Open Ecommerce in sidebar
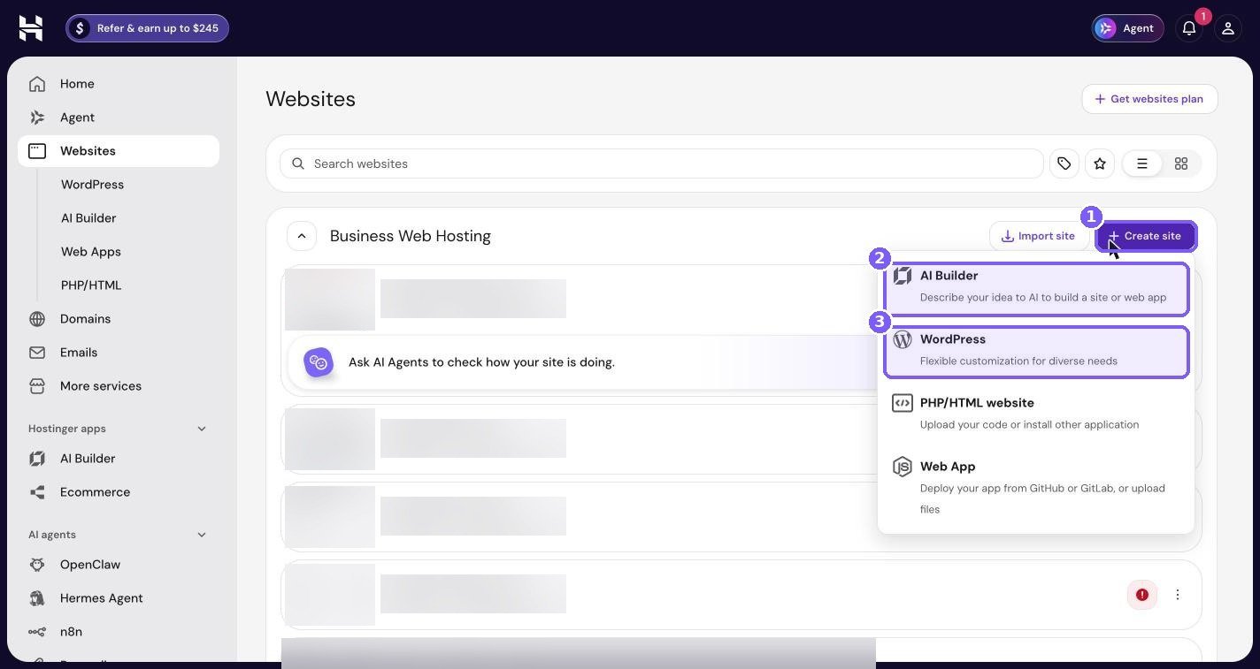This screenshot has height=669, width=1260. pos(119,492)
